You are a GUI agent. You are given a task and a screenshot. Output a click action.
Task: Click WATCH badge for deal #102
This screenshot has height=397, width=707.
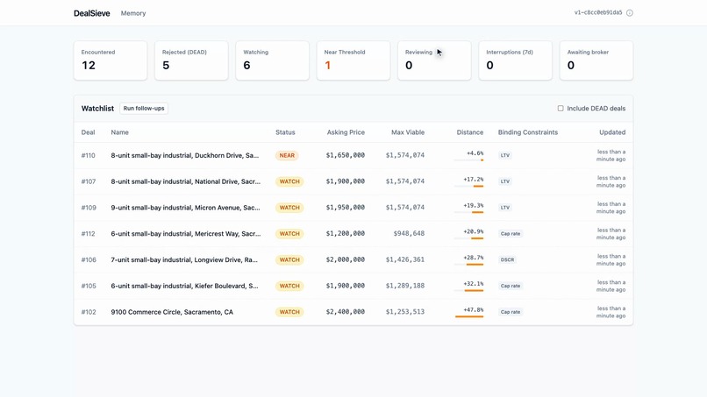(x=289, y=312)
